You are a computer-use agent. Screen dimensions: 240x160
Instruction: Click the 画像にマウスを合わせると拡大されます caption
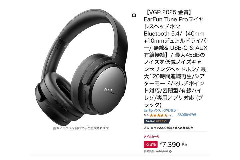click(81, 128)
